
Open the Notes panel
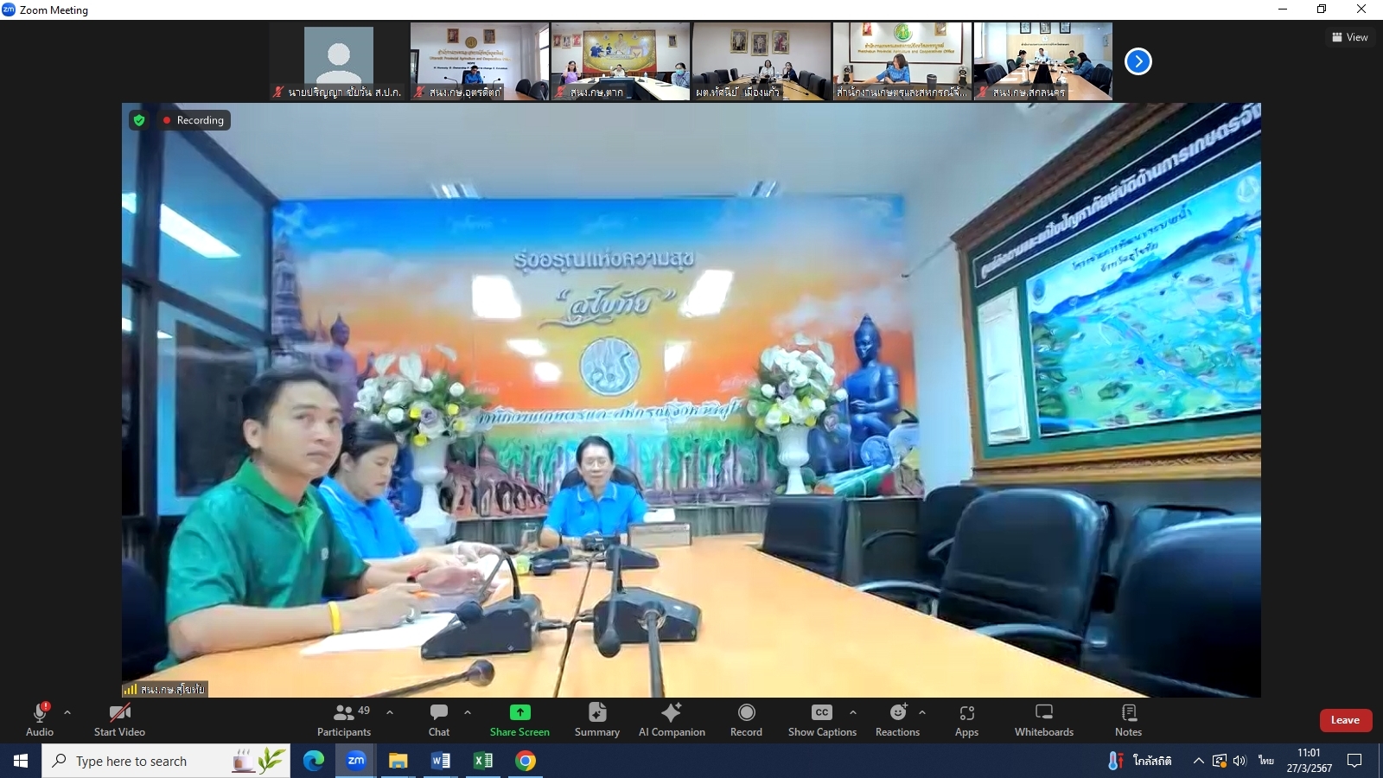1129,720
